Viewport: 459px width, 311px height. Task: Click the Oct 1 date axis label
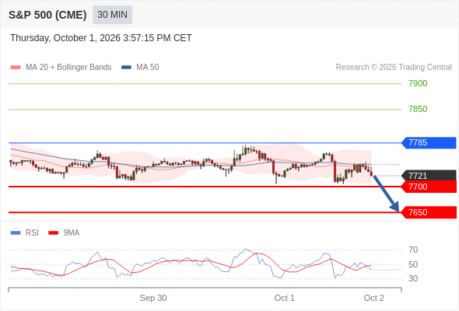(285, 298)
